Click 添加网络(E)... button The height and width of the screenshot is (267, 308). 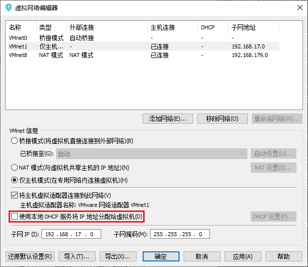(x=168, y=119)
